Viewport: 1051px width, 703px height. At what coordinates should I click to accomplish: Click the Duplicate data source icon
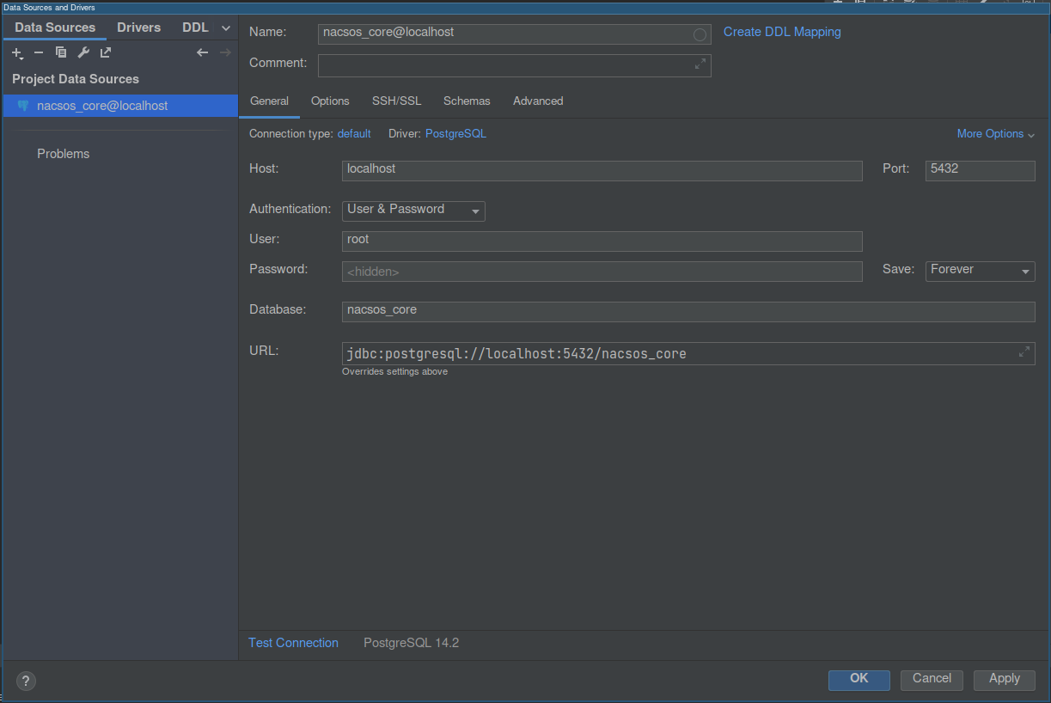61,53
